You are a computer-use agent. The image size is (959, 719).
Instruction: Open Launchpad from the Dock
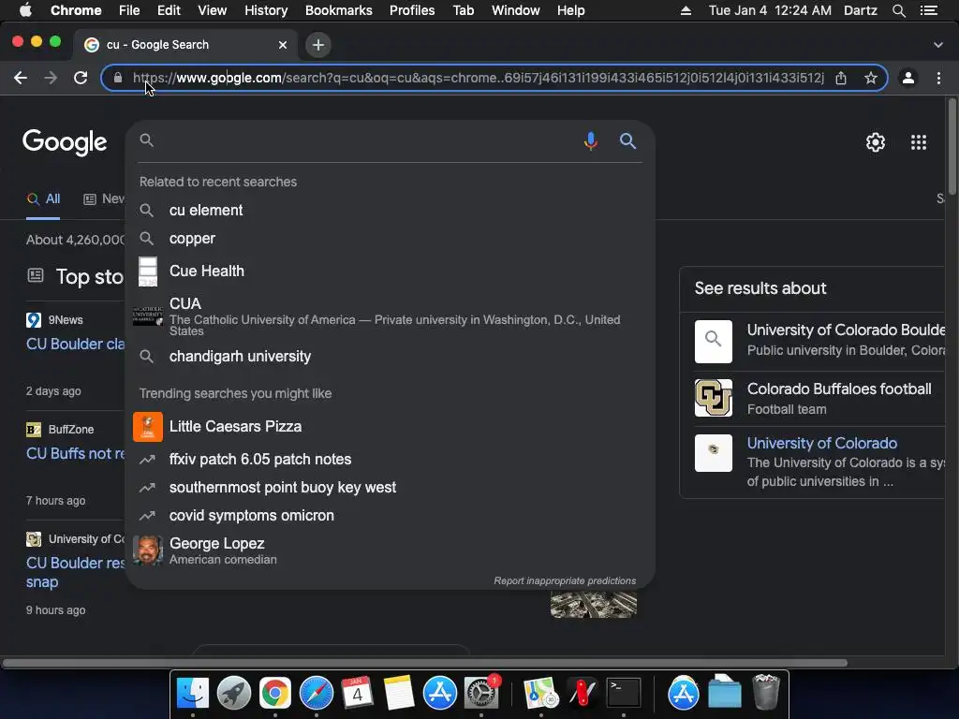(x=233, y=693)
